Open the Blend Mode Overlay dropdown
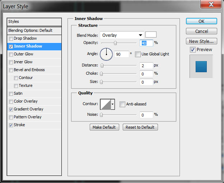Screen dimensions: 224x183 [122, 35]
